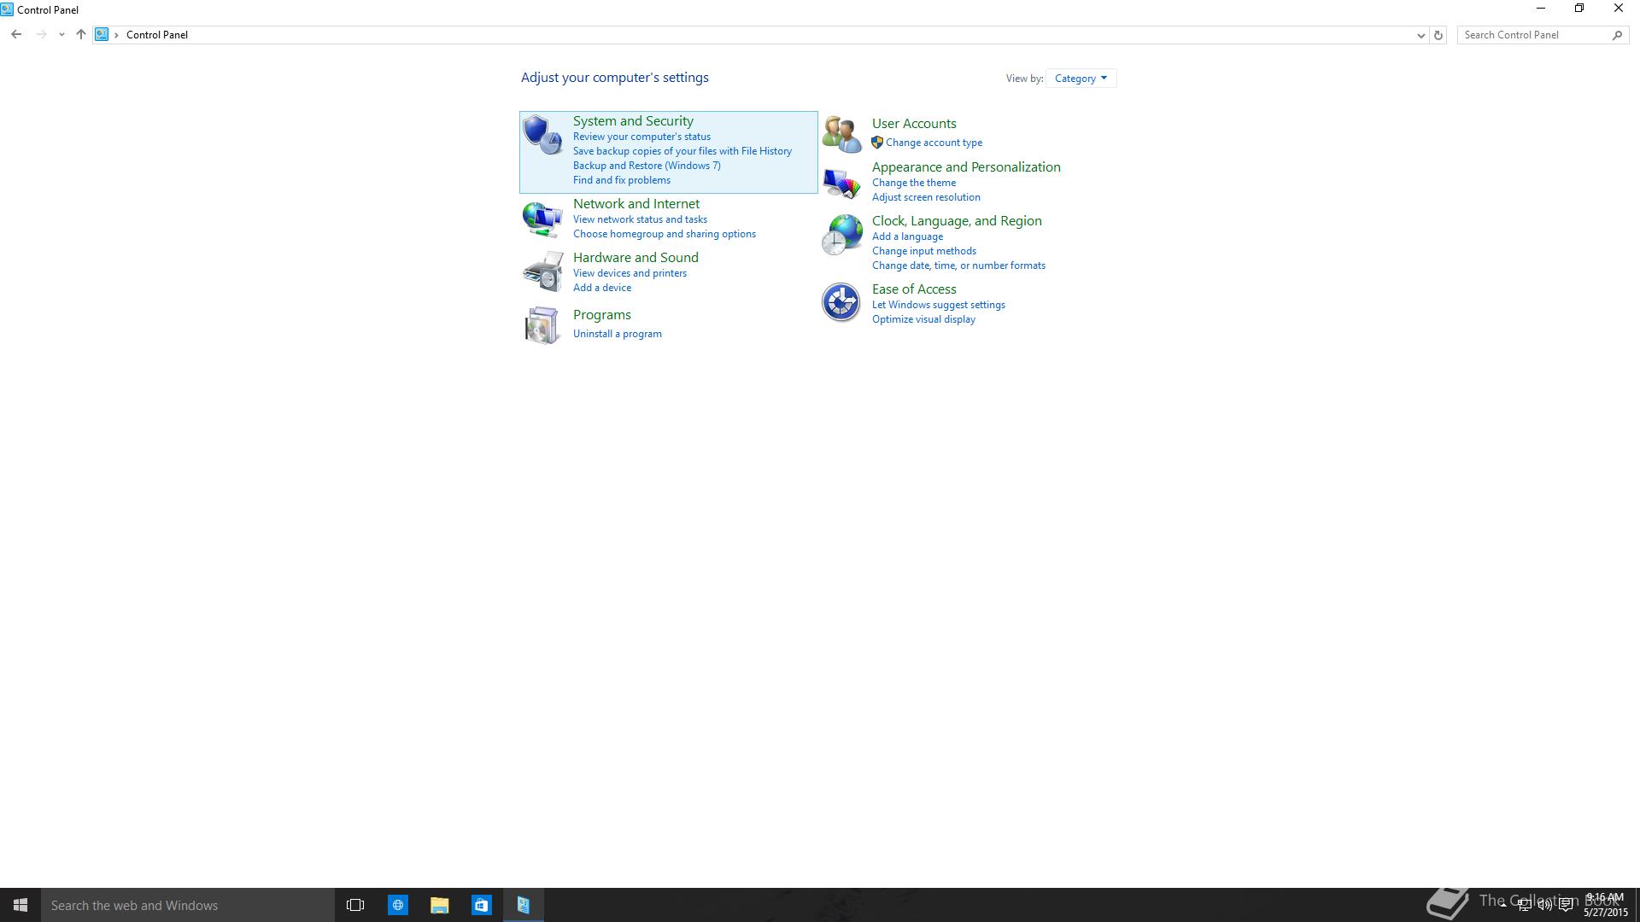Open Clock, Language, and Region heading
Viewport: 1640px width, 922px height.
click(x=957, y=221)
